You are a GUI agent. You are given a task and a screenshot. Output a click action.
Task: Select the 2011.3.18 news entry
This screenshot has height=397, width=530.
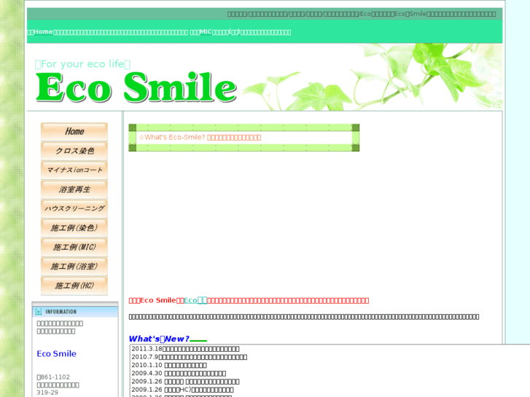pyautogui.click(x=185, y=349)
